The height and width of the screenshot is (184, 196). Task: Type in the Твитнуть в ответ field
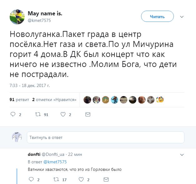[105, 137]
